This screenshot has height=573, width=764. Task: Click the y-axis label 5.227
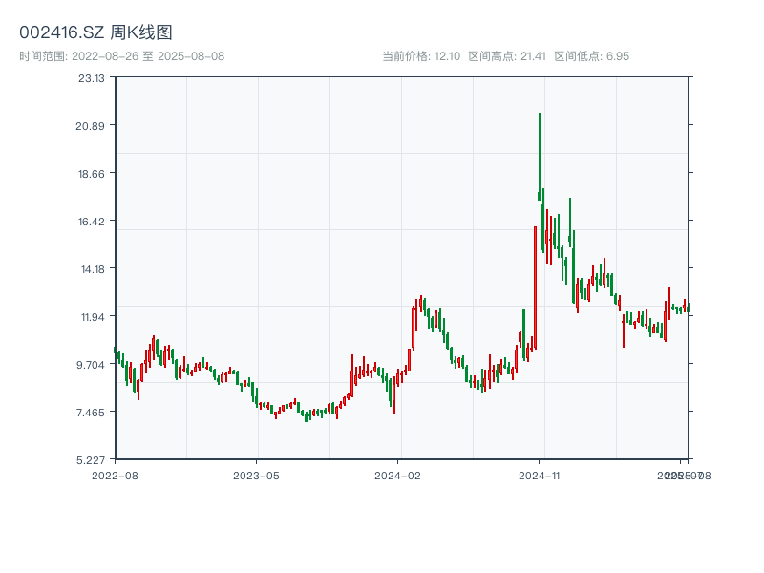91,460
